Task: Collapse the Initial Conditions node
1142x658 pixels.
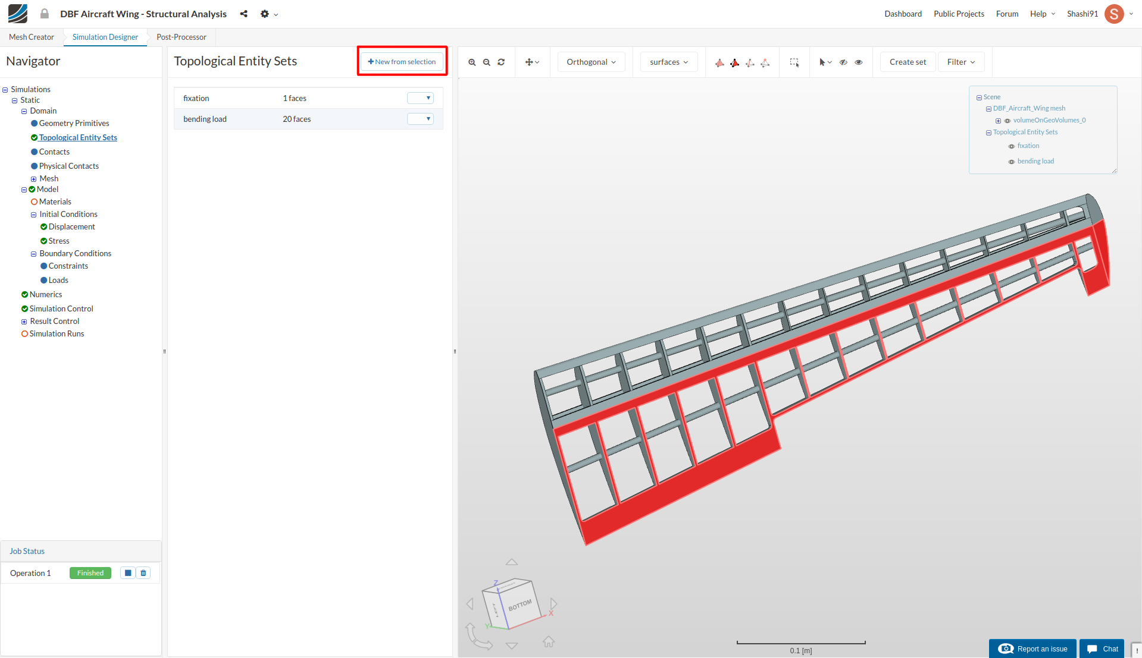Action: (34, 215)
